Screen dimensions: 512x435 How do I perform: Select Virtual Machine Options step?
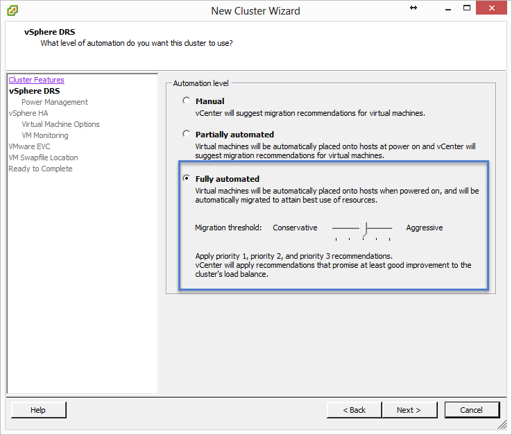(60, 124)
